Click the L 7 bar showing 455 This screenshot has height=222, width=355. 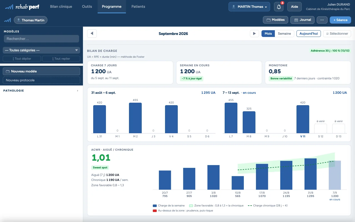pyautogui.click(x=231, y=118)
